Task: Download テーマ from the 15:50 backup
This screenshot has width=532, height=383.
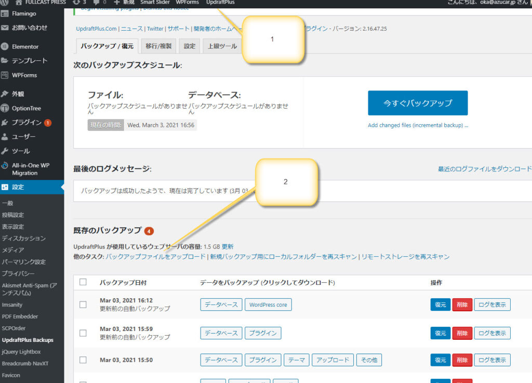Action: coord(297,360)
